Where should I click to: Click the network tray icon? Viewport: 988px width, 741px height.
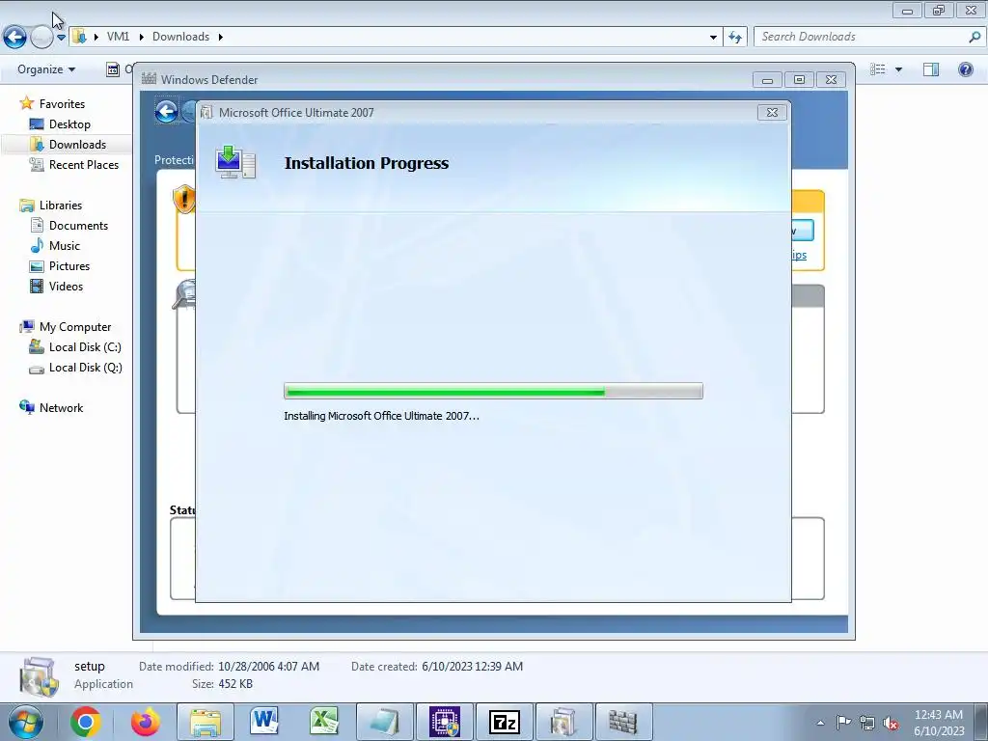(x=867, y=723)
